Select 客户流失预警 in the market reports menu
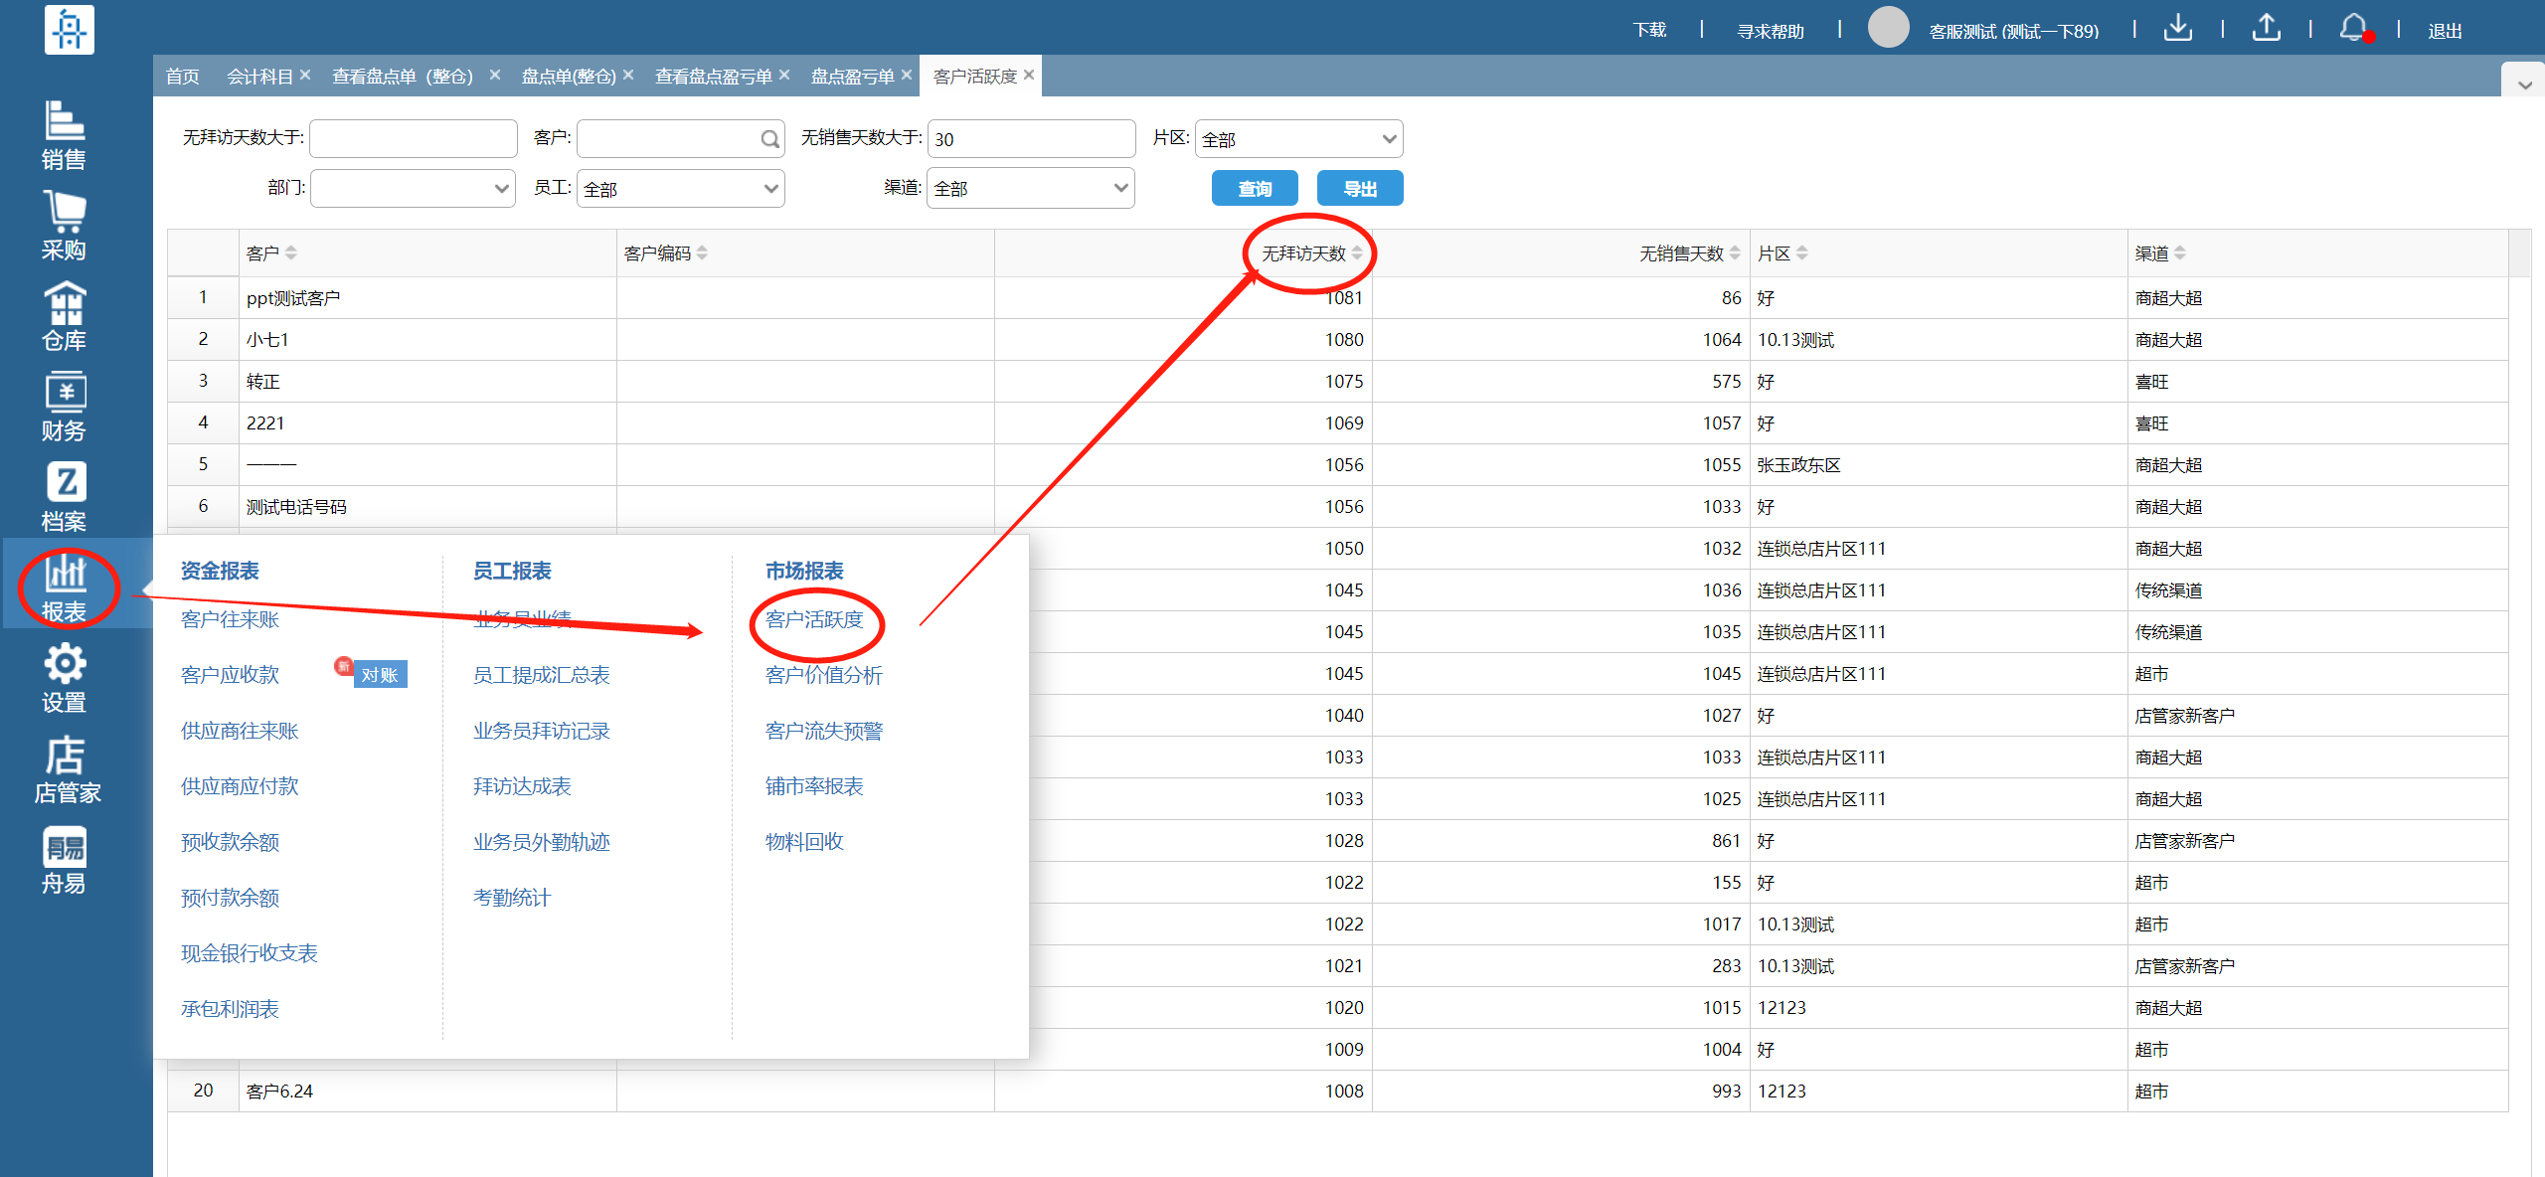The width and height of the screenshot is (2545, 1177). click(x=823, y=731)
